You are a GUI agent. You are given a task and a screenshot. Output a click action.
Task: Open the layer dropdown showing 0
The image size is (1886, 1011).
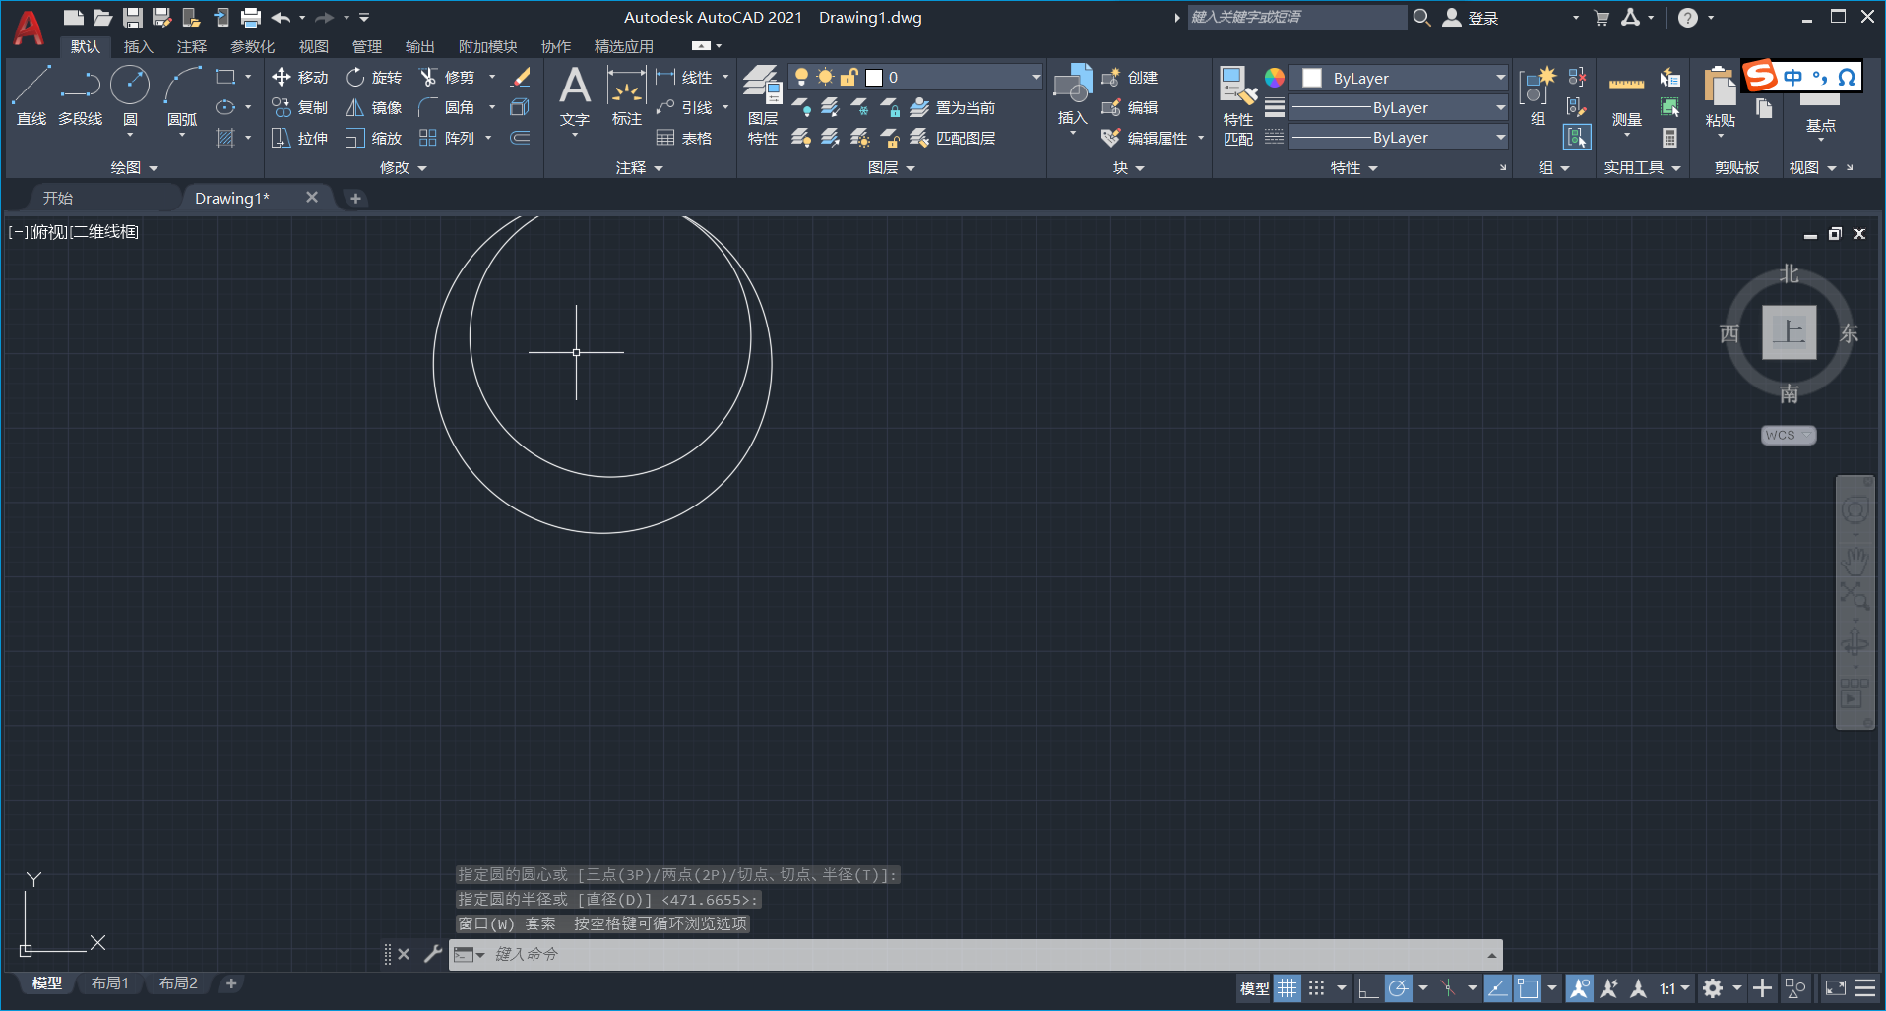pyautogui.click(x=1036, y=77)
